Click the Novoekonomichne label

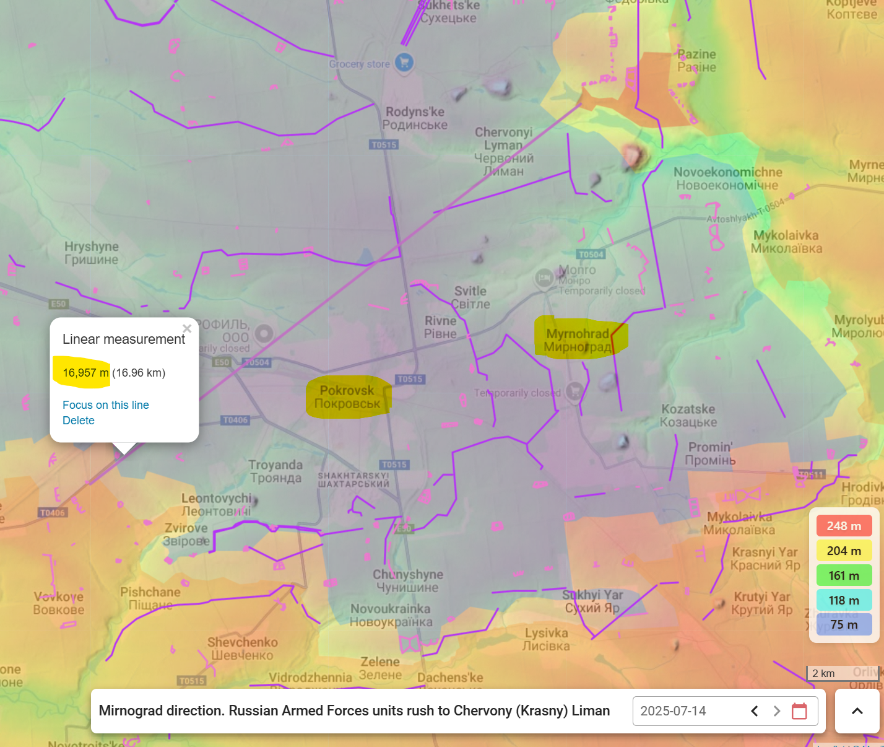pyautogui.click(x=728, y=178)
